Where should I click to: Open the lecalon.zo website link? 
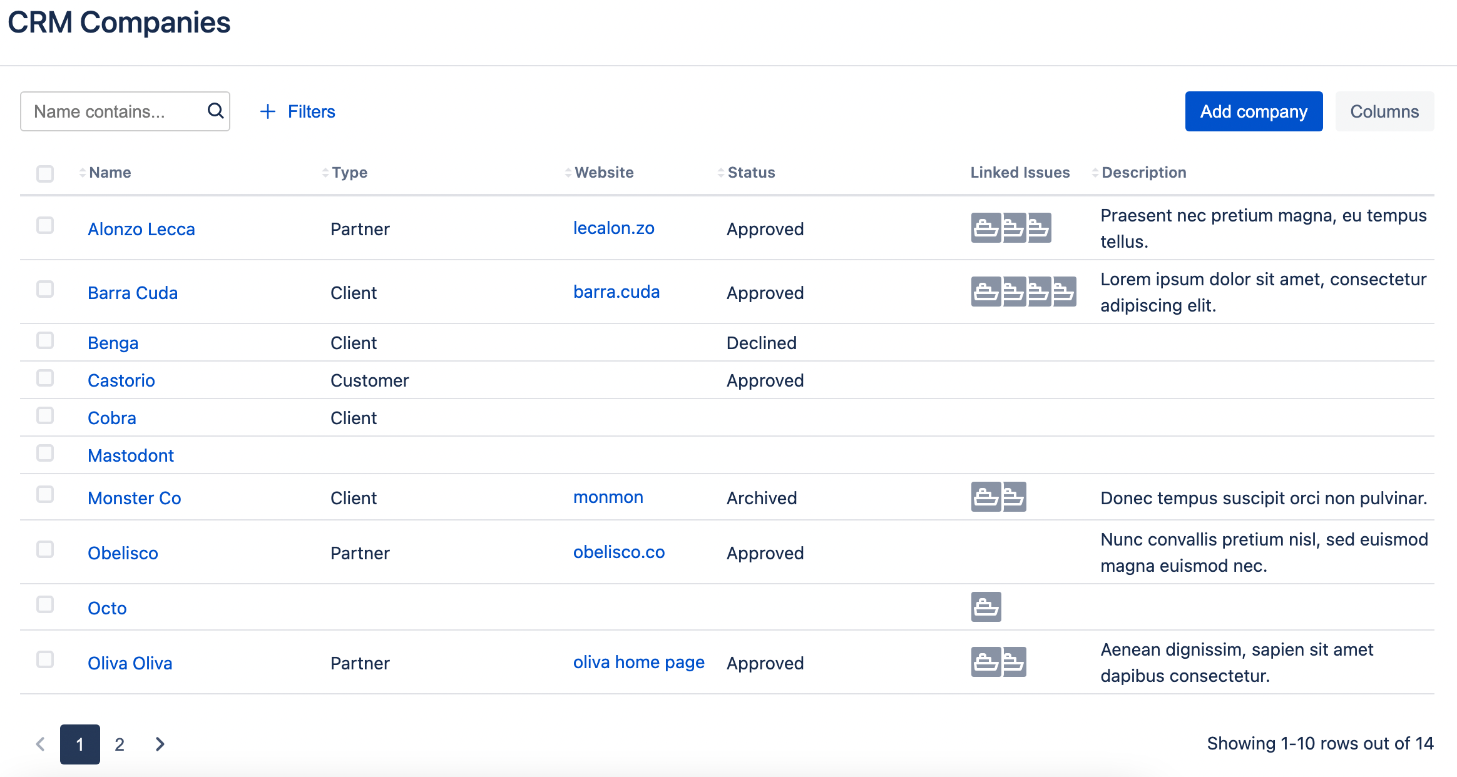coord(613,228)
